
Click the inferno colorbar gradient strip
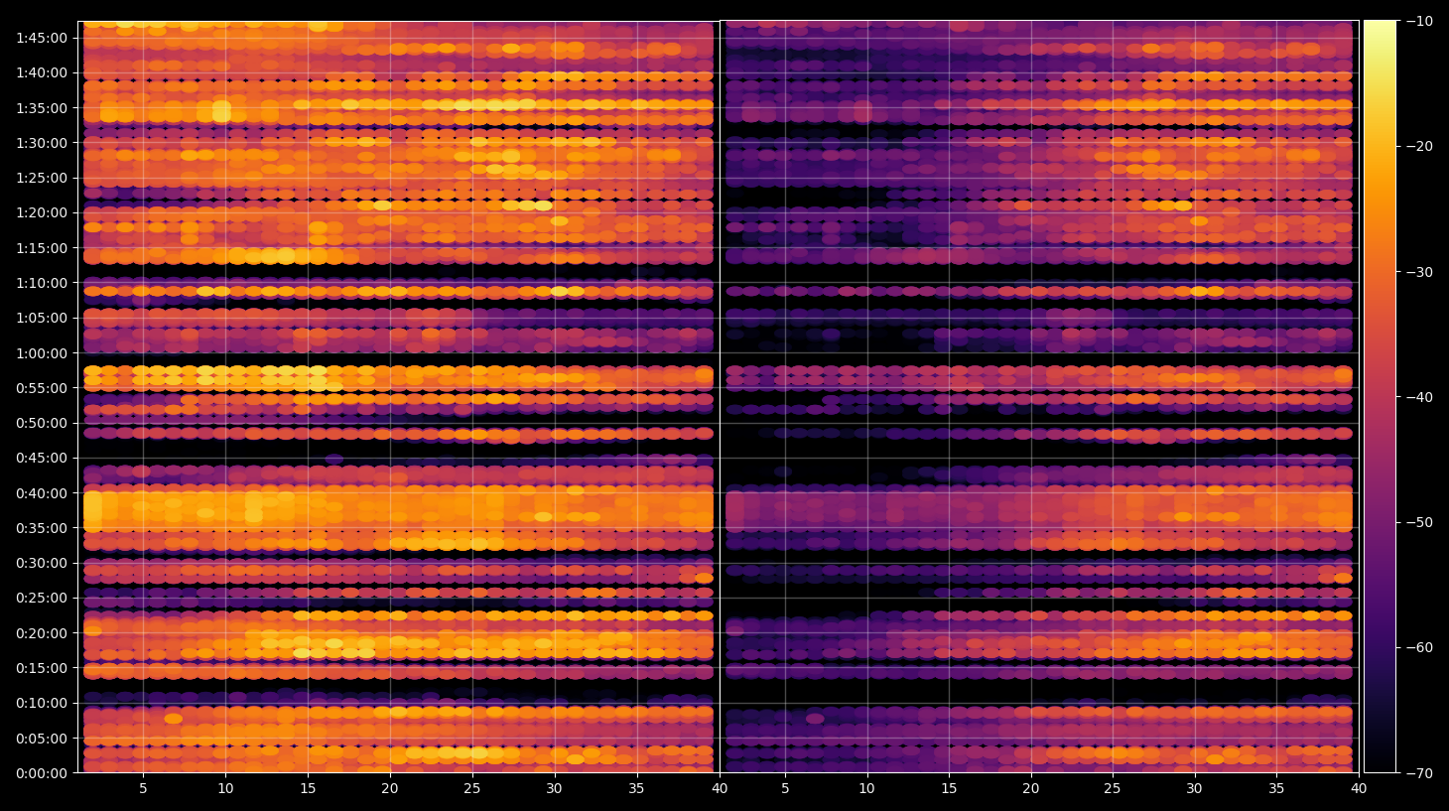[1380, 396]
